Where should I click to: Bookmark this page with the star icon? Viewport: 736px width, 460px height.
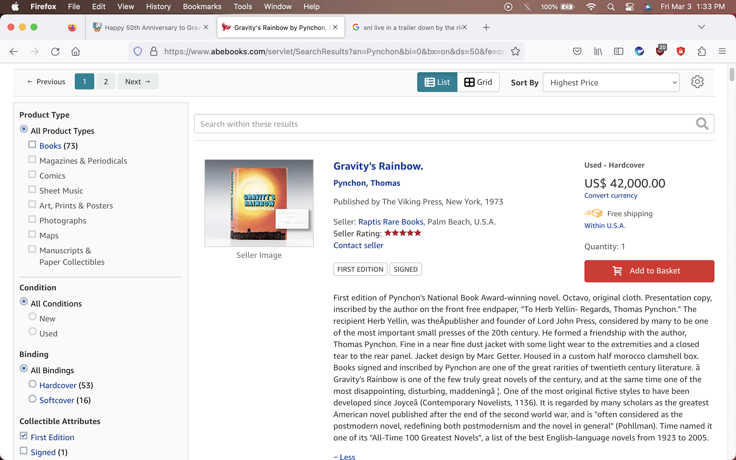coord(515,51)
